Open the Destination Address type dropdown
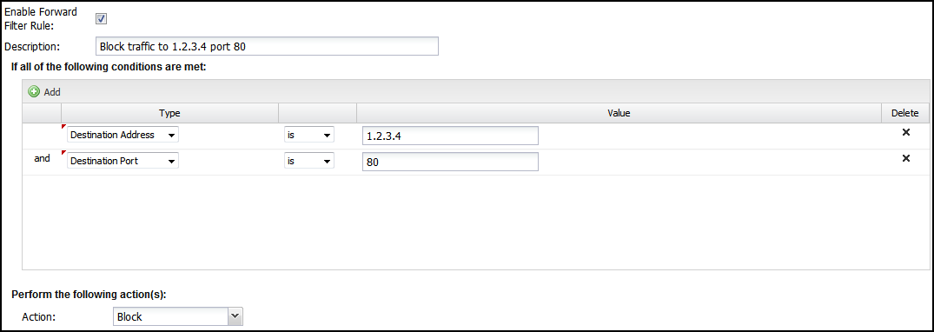 click(123, 136)
